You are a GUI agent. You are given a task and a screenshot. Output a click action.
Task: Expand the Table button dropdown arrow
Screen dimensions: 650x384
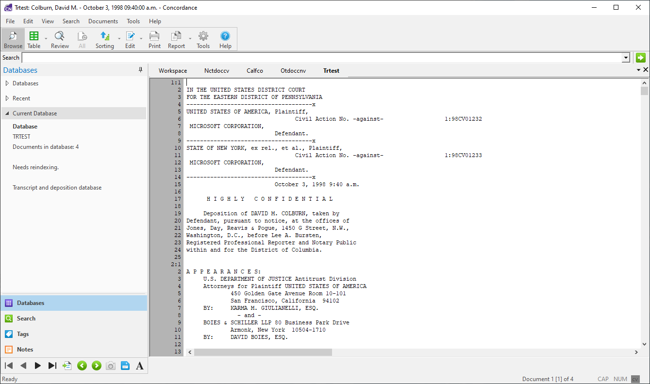point(46,39)
